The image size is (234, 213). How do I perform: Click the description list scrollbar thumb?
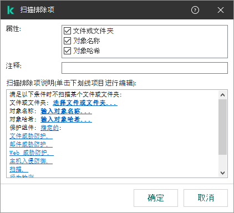pyautogui.click(x=222, y=127)
